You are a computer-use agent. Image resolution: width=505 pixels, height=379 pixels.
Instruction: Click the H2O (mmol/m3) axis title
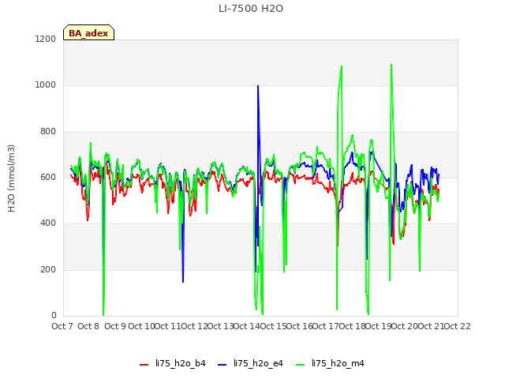coord(11,178)
